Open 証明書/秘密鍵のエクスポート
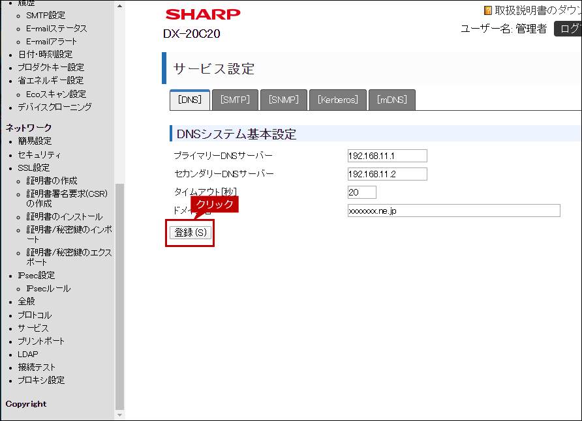The width and height of the screenshot is (582, 421). 69,257
